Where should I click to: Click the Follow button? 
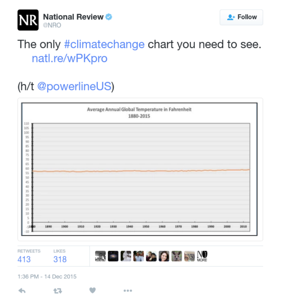tap(241, 17)
